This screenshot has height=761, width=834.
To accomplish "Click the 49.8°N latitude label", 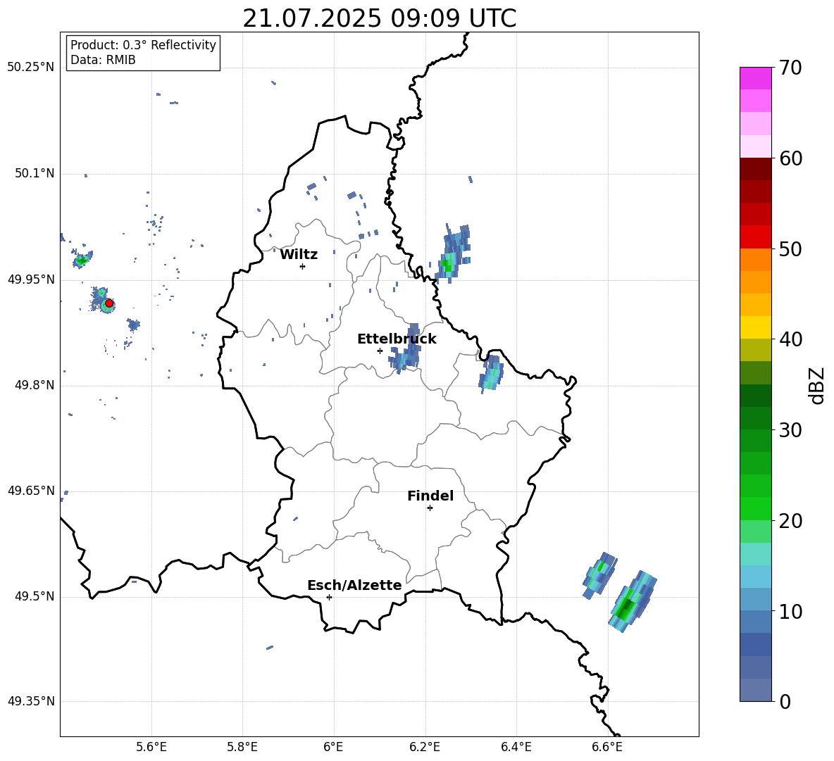I will tap(34, 385).
